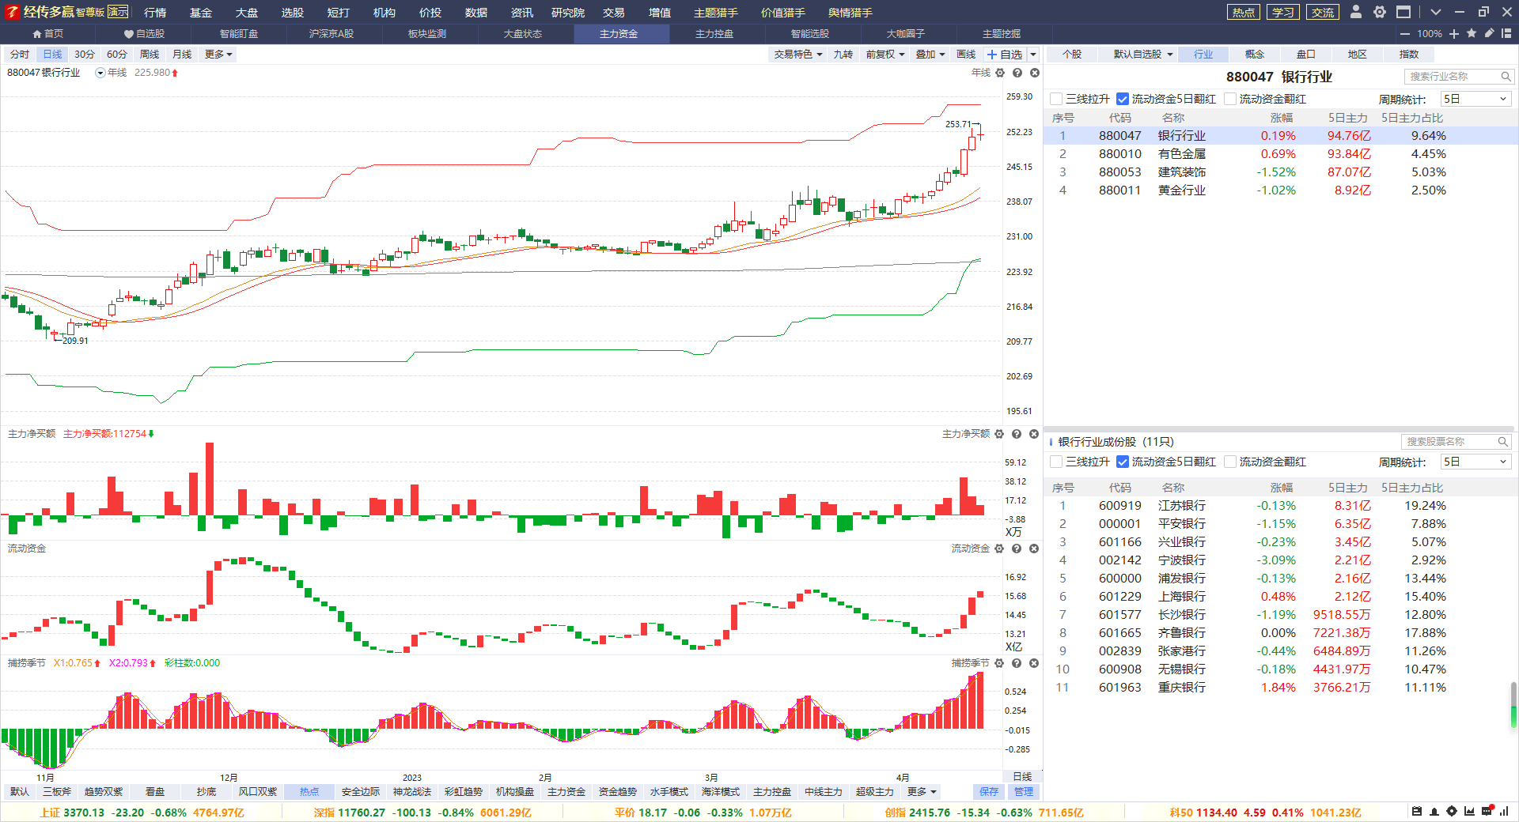Open help for 流动资金 indicator
Viewport: 1519px width, 822px height.
point(1017,549)
